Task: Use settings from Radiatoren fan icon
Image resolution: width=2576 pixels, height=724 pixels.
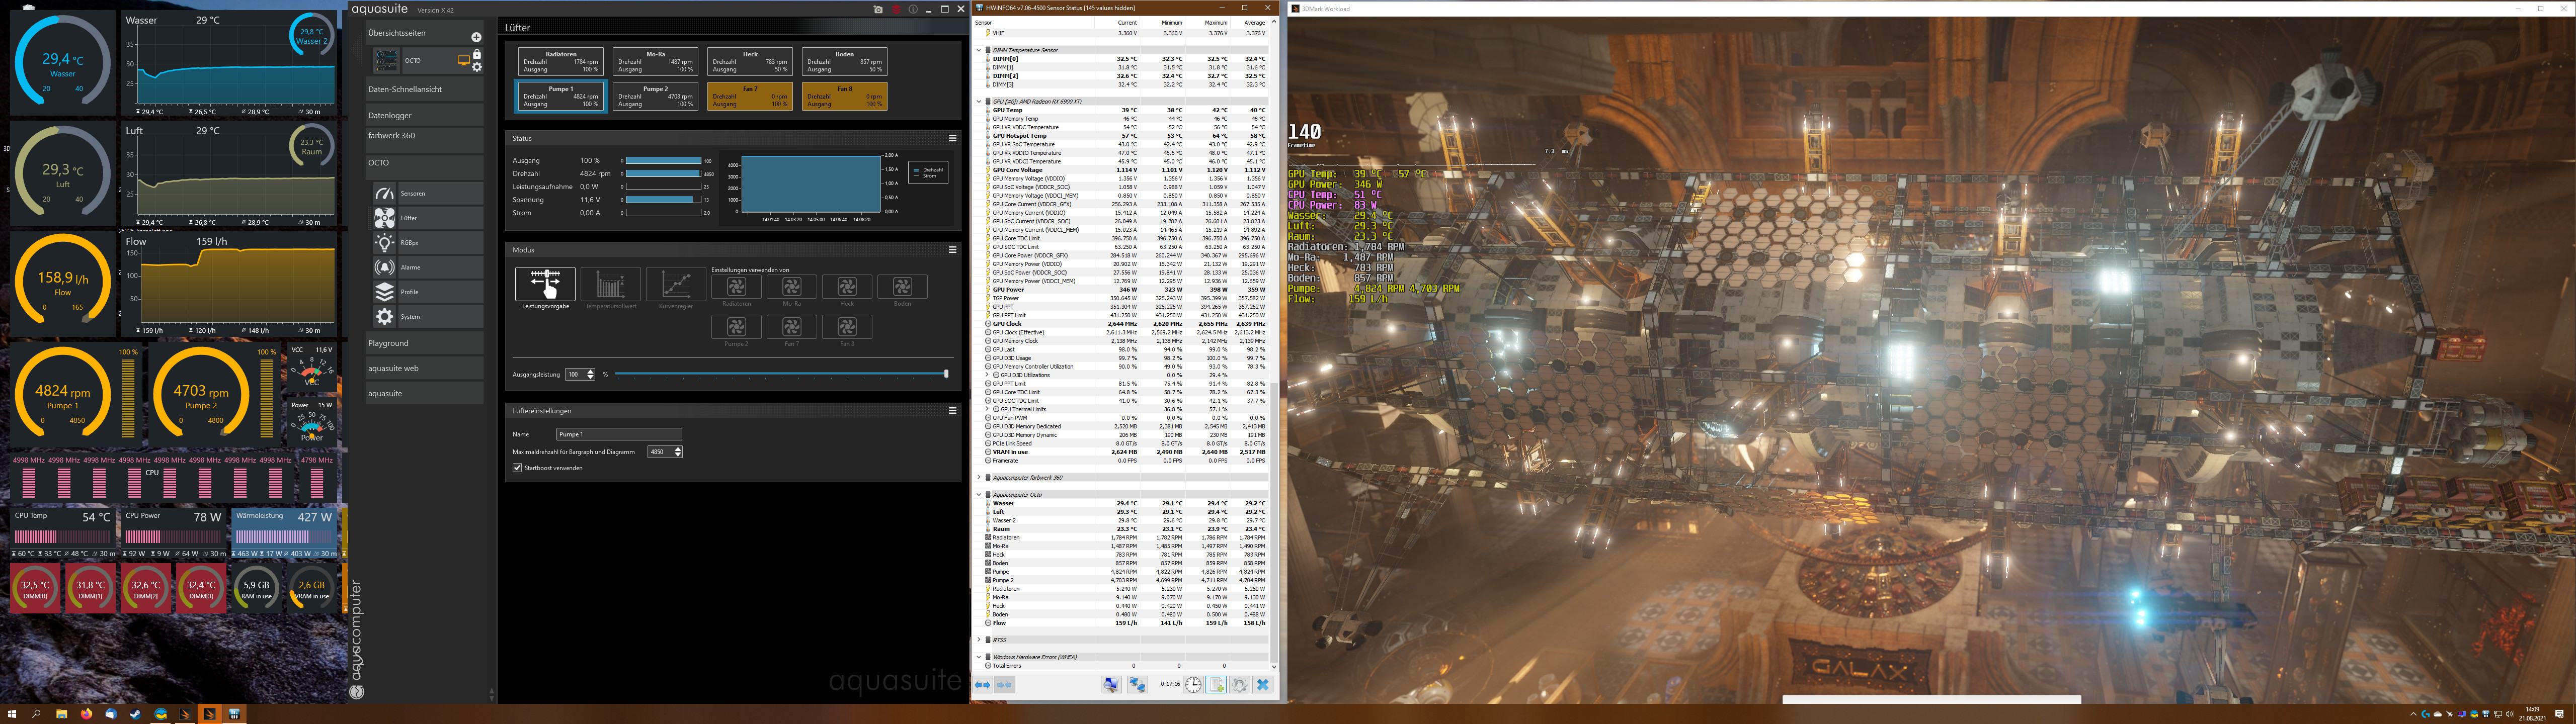Action: [x=736, y=287]
